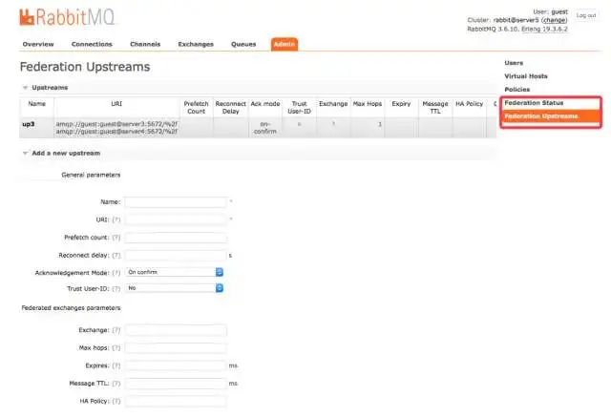Select Federation Upstreams in sidebar

coord(551,116)
